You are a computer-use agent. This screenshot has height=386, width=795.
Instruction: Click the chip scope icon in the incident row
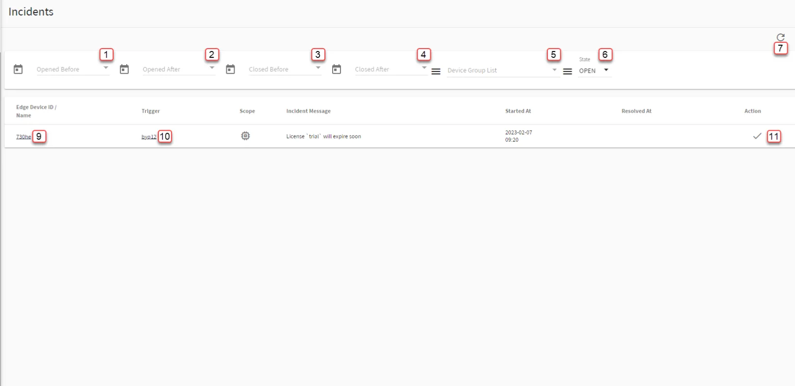pos(246,136)
